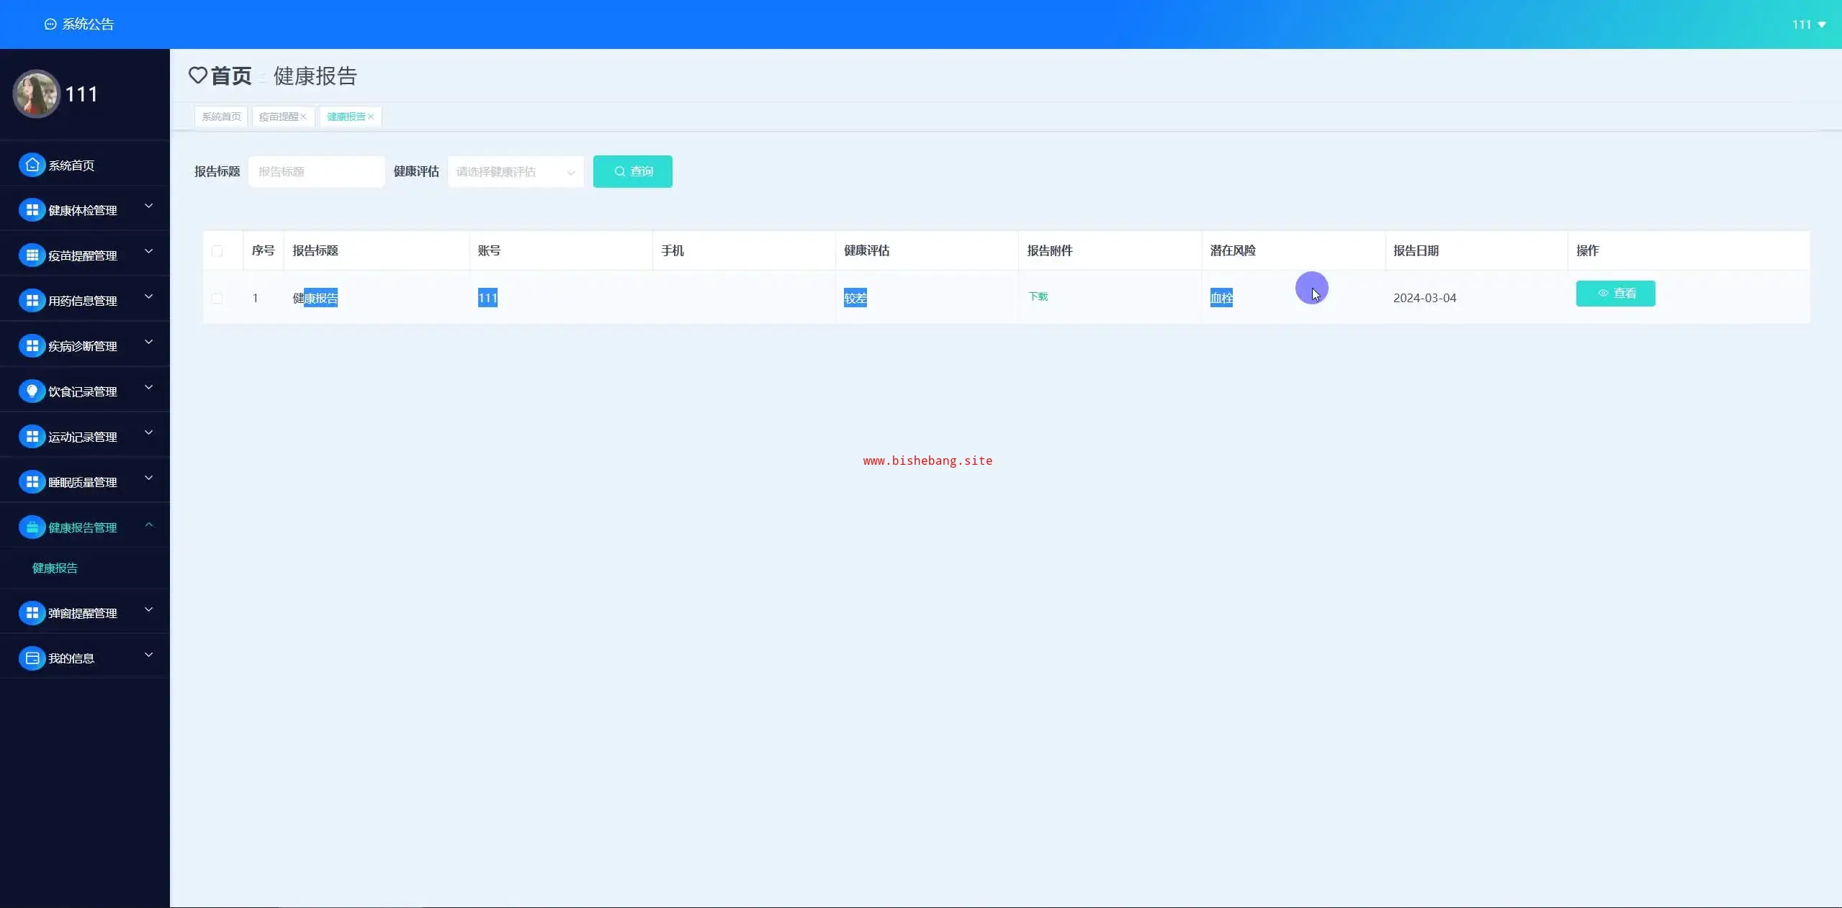Click the 查询 search button
This screenshot has height=908, width=1842.
[x=632, y=172]
